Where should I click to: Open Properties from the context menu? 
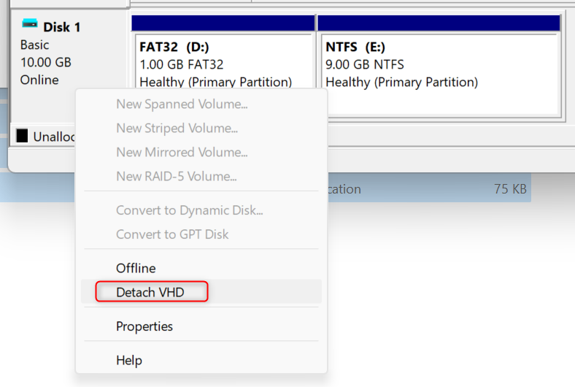coord(144,326)
